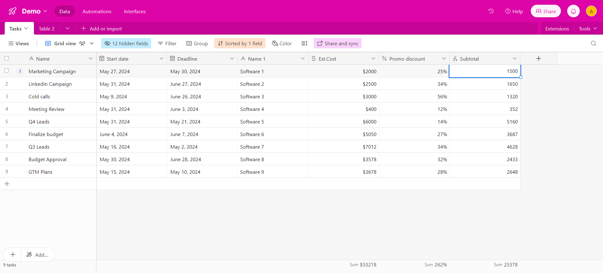
Task: Switch to the Interfaces tab
Action: pyautogui.click(x=135, y=11)
